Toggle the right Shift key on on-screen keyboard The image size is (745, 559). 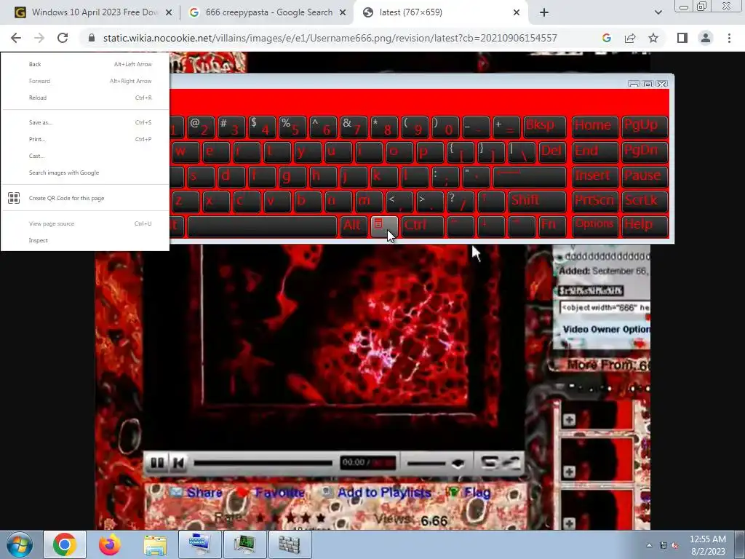click(x=537, y=201)
